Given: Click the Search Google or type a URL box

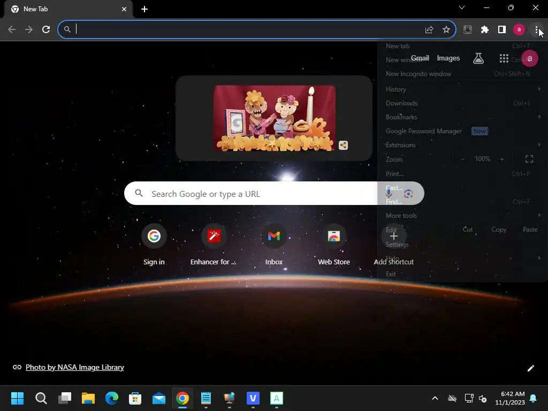Looking at the screenshot, I should tap(274, 193).
